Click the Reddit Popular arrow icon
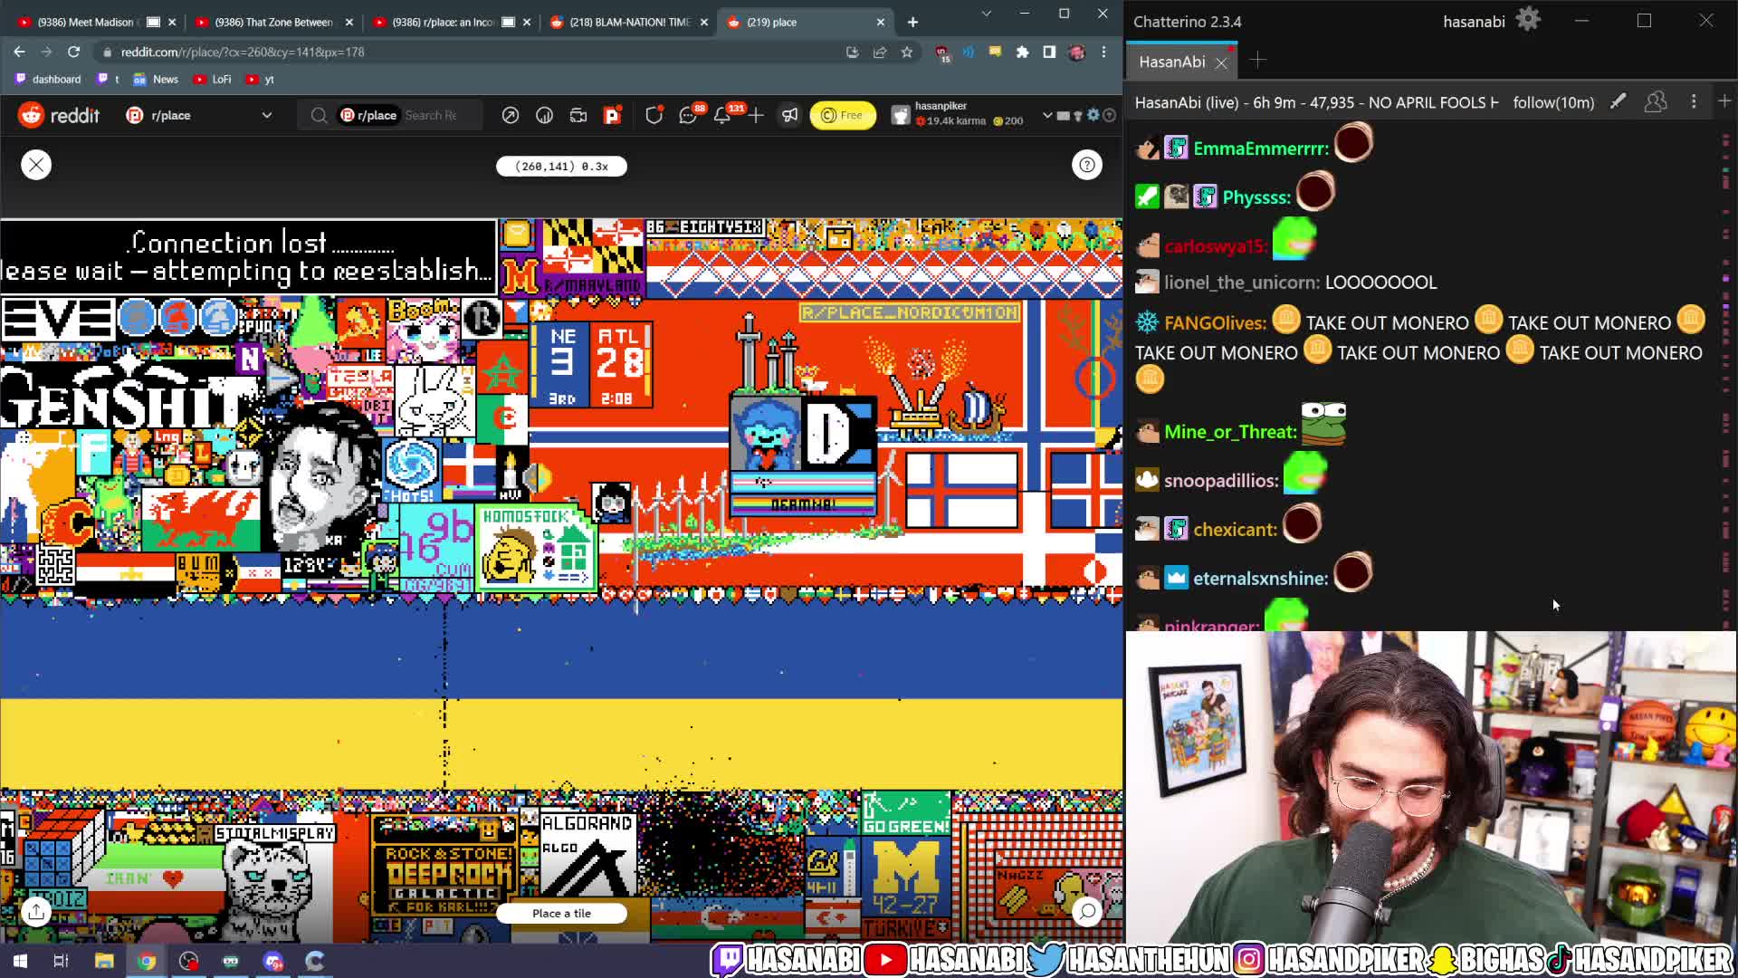The image size is (1738, 978). pos(511,115)
